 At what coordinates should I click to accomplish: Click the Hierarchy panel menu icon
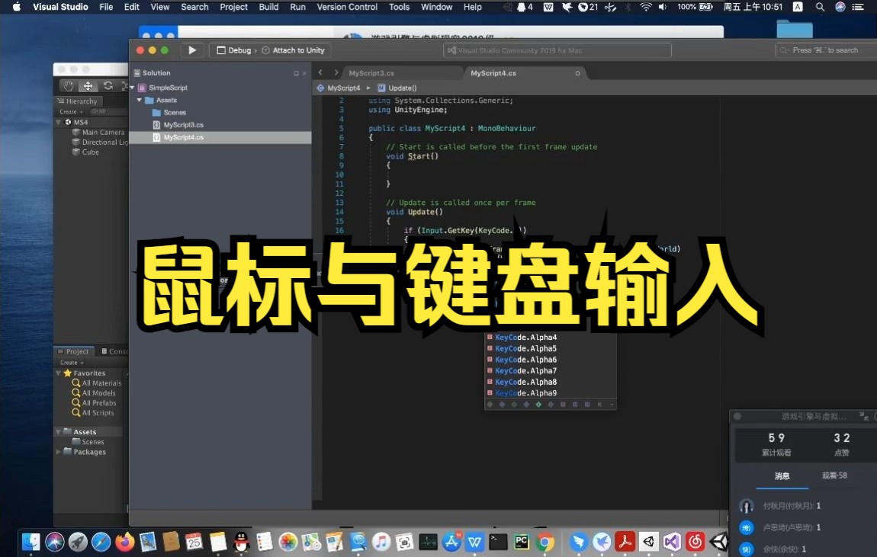point(60,101)
